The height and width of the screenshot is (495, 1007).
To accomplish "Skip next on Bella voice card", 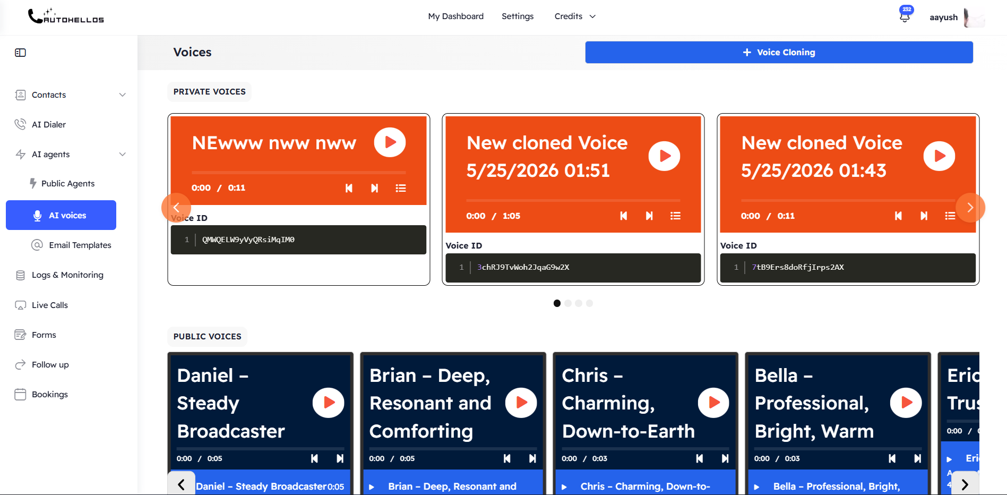I will (x=918, y=458).
